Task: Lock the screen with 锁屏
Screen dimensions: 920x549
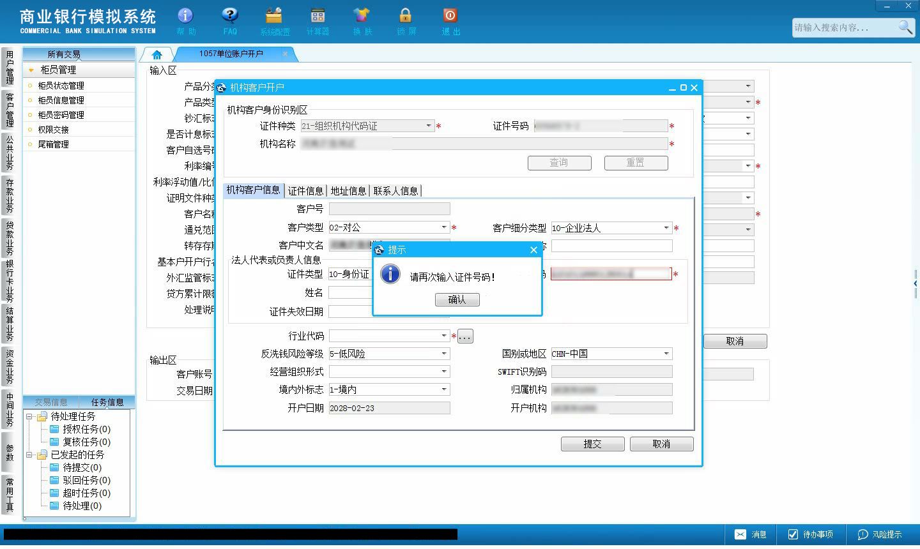Action: (406, 15)
